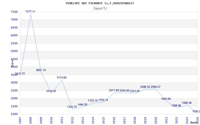200x125 pixels.
Task: Click the Euro y-axis title
Action: click(12, 63)
